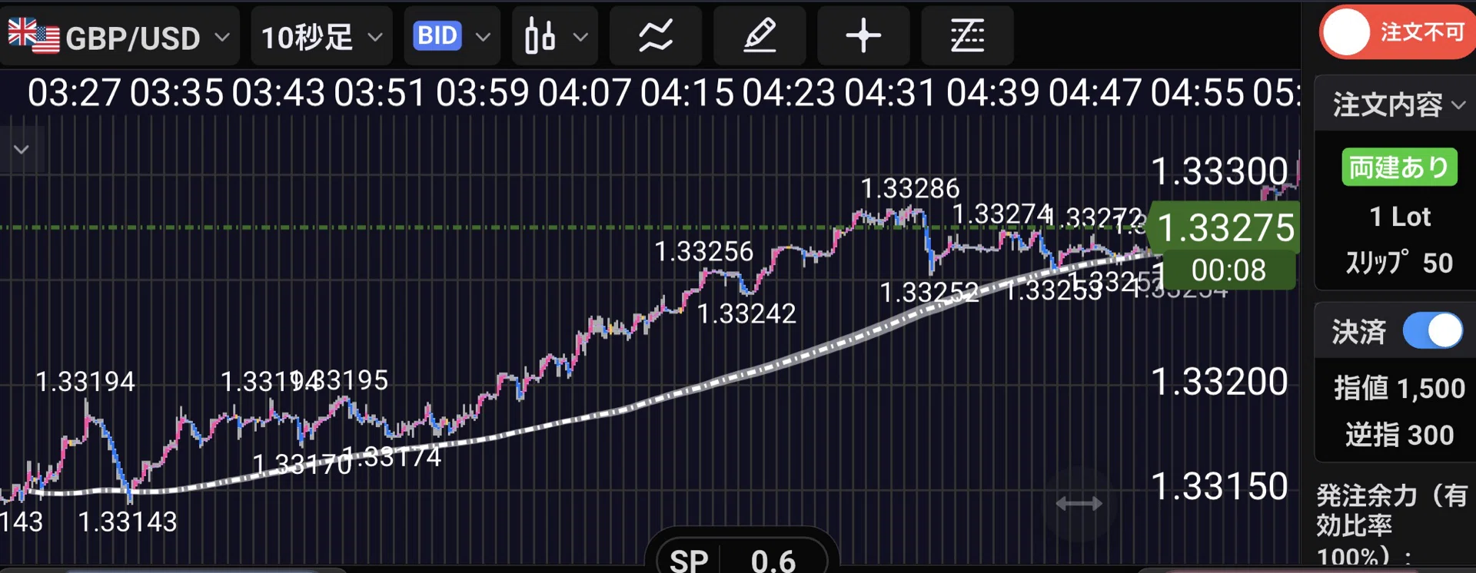Screen dimensions: 1476x573
Task: Click the 03:27 time axis label
Action: (75, 93)
